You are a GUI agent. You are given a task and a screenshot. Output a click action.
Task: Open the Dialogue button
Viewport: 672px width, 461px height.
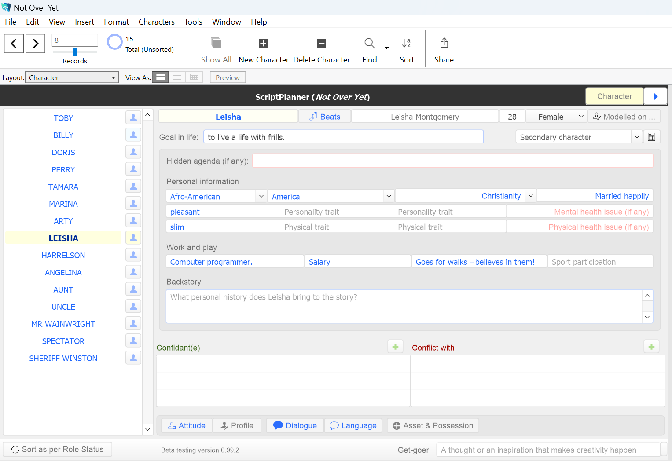(295, 425)
